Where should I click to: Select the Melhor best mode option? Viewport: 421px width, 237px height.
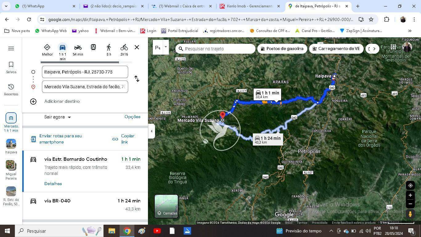47,50
